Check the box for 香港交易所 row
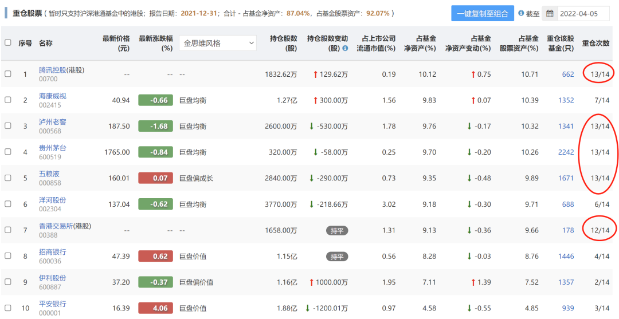 [8, 230]
